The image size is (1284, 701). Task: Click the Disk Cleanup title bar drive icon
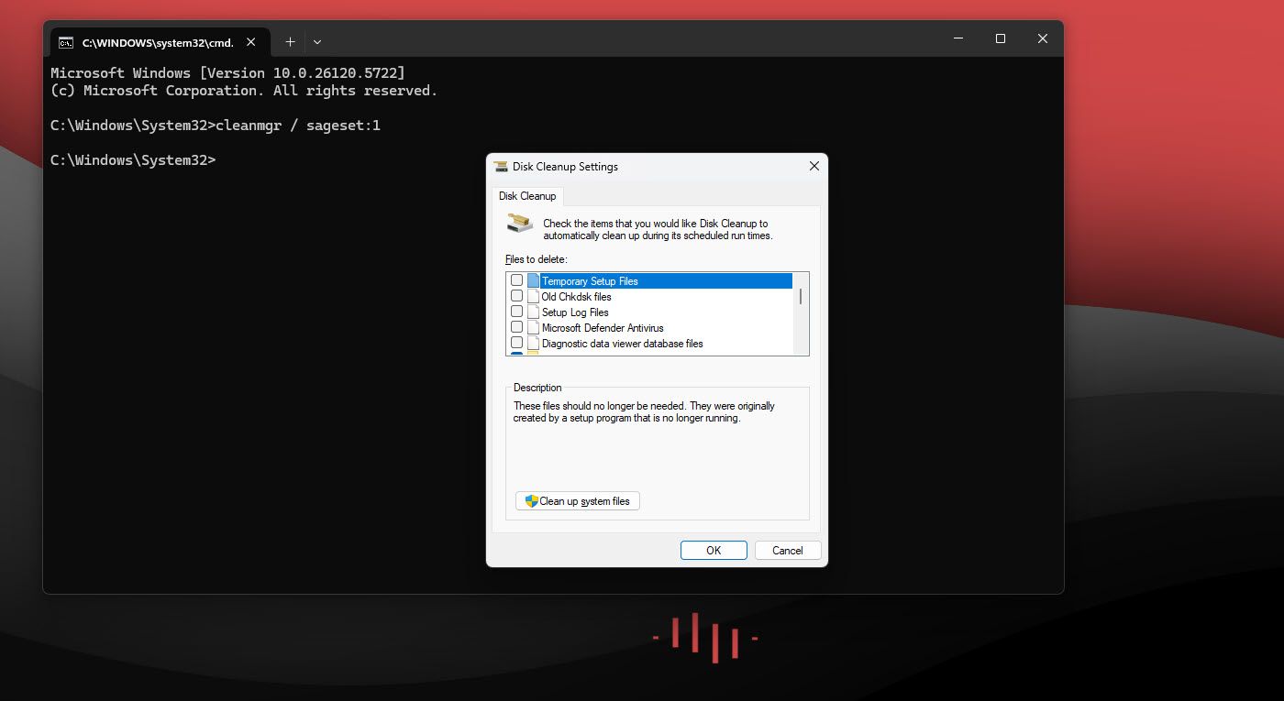pos(501,167)
